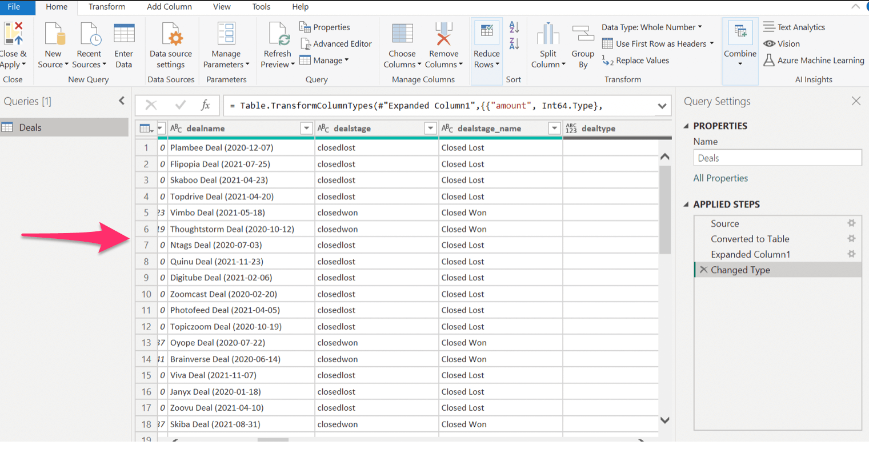Switch to the Transform tab
The height and width of the screenshot is (461, 869).
(x=107, y=7)
